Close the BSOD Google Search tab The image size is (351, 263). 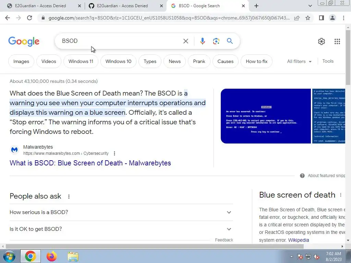click(x=243, y=6)
